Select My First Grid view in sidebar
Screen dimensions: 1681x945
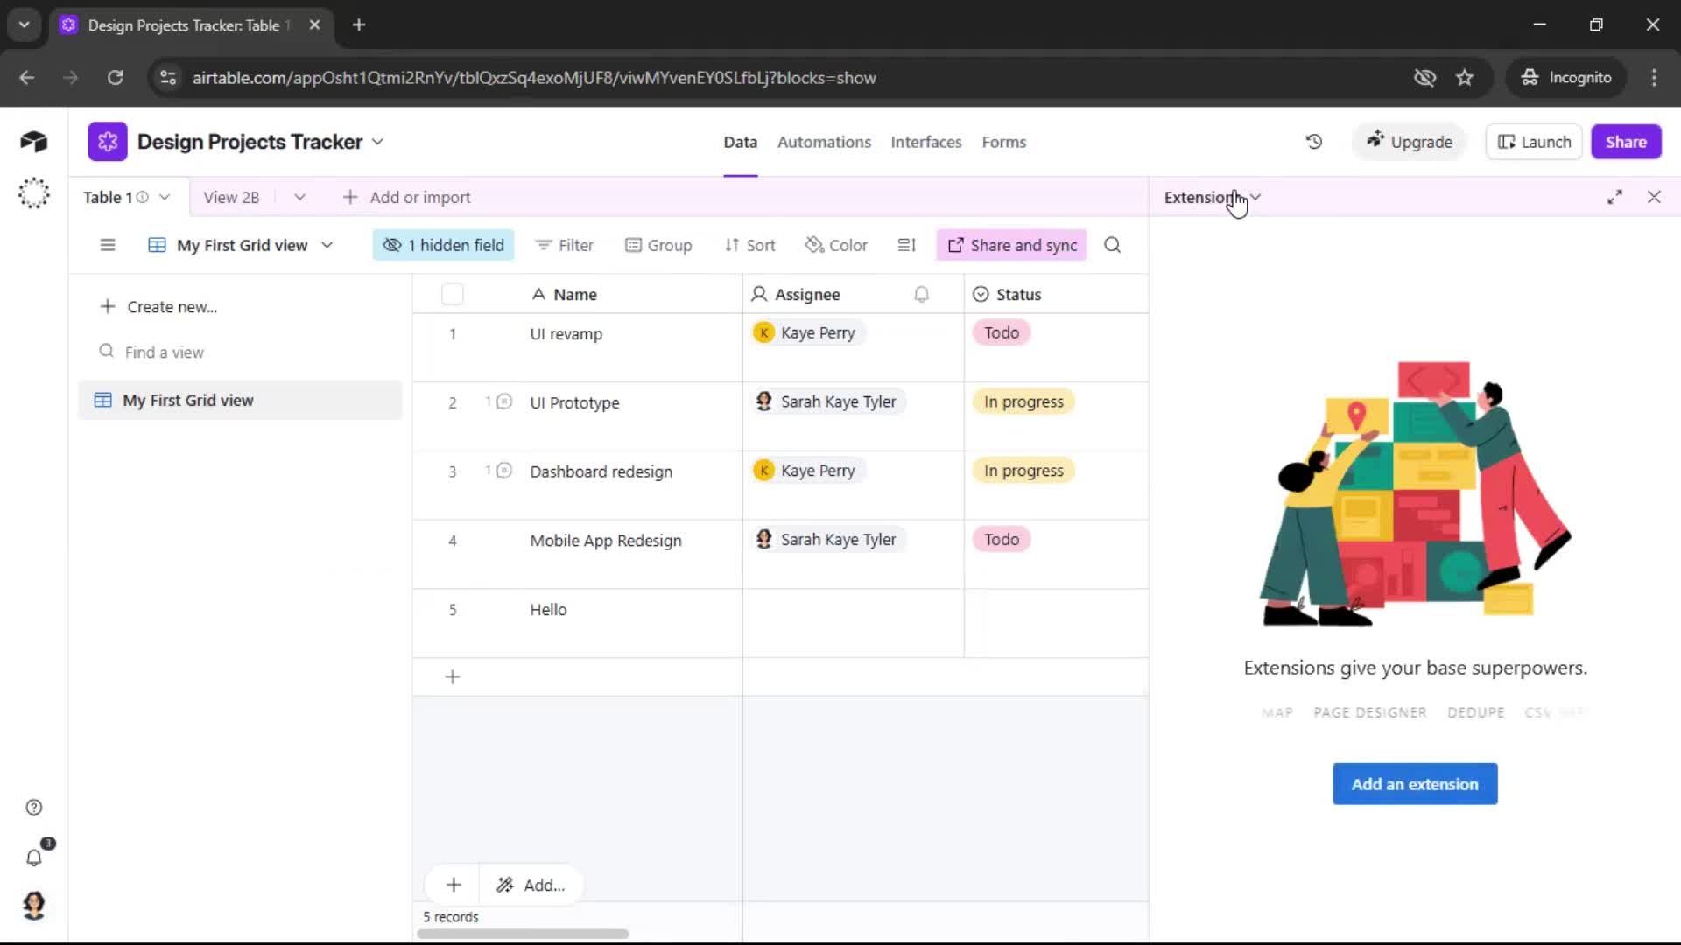(x=240, y=400)
